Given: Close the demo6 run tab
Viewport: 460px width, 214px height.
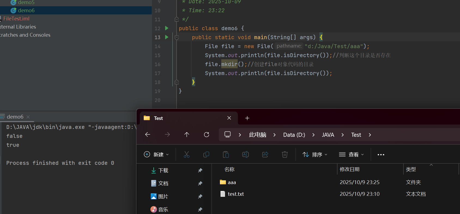Looking at the screenshot, I should (x=28, y=117).
